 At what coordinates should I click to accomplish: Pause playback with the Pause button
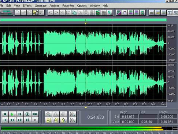point(20,114)
